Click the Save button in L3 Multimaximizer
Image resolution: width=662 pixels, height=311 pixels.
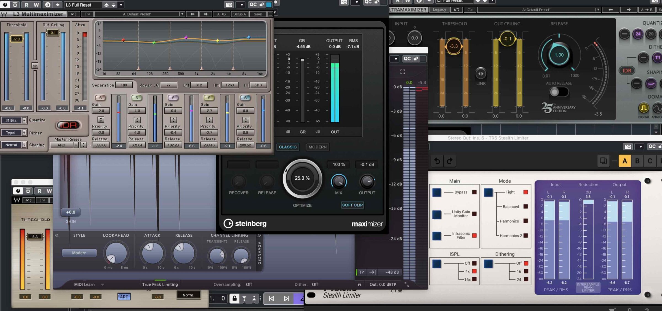(x=258, y=14)
